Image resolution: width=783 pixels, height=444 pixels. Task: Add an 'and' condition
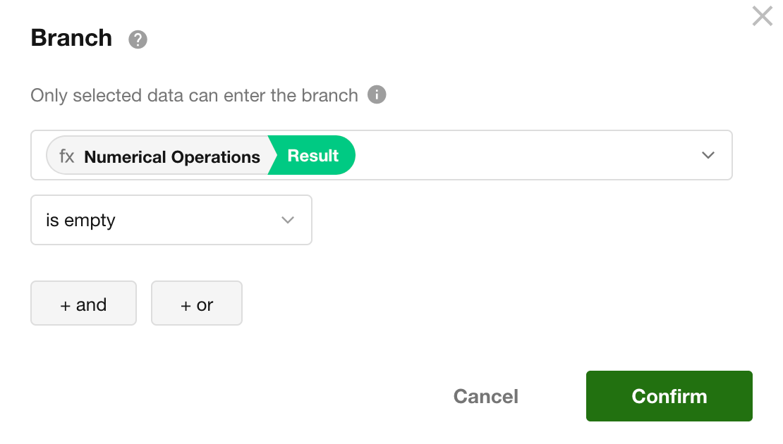point(83,304)
